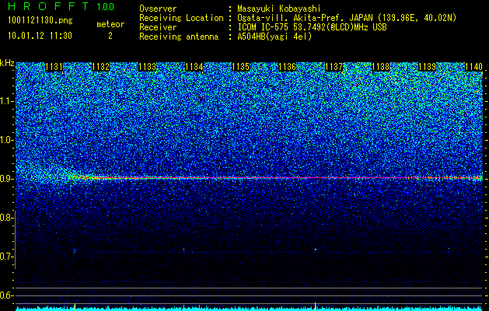This screenshot has height=311, width=489.
Task: Click the cyan amplitude strip at the bottom
Action: coord(250,309)
